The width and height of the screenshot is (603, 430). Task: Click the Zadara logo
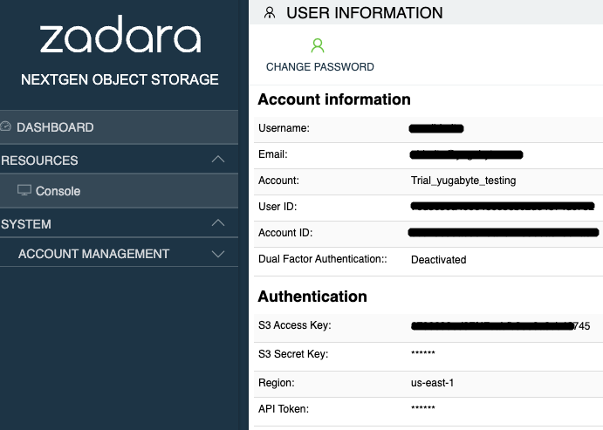[120, 34]
